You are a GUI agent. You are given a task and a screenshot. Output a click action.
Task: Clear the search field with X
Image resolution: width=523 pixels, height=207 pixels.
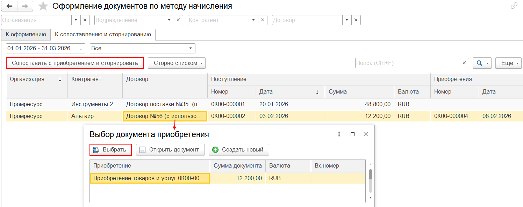tap(464, 63)
